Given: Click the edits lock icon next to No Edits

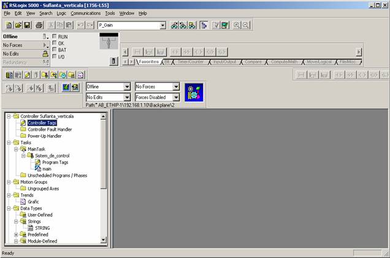Looking at the screenshot, I should pos(45,53).
